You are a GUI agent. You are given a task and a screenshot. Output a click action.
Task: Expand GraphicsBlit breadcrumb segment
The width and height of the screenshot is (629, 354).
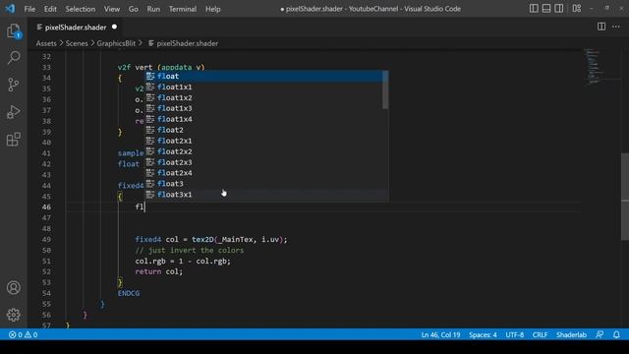[116, 43]
